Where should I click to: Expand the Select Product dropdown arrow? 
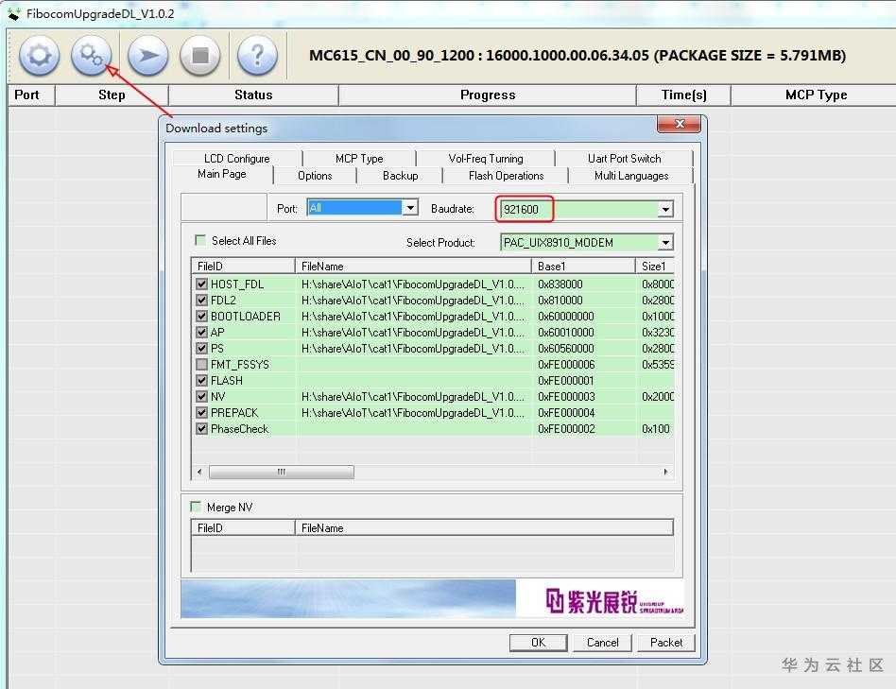click(x=665, y=243)
